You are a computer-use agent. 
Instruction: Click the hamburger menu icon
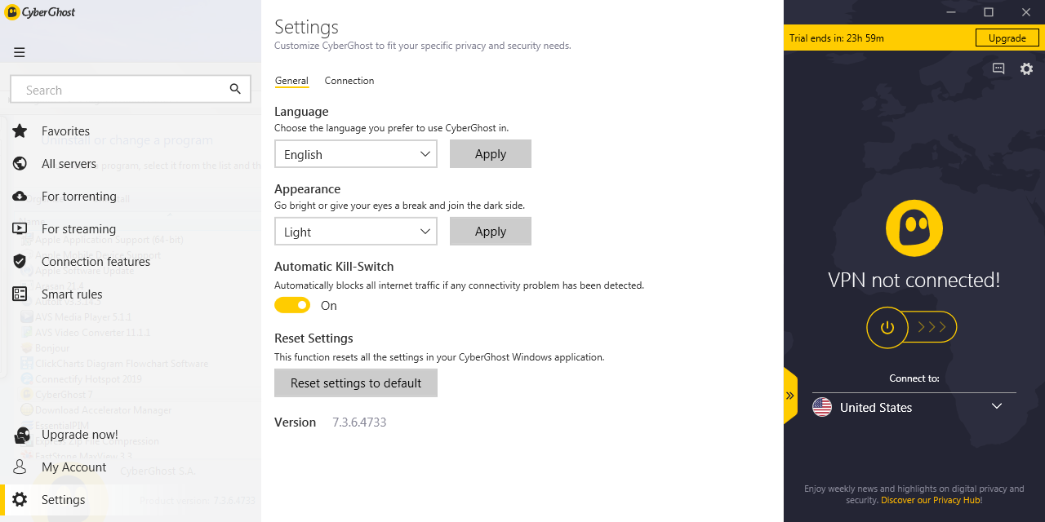pos(20,52)
